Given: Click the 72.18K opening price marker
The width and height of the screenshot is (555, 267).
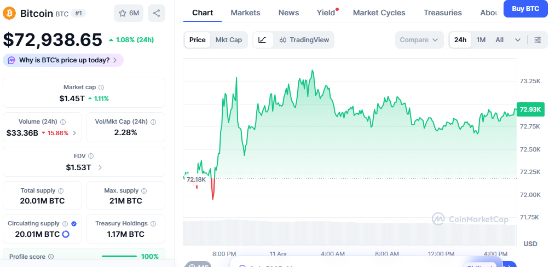Looking at the screenshot, I should [x=196, y=179].
